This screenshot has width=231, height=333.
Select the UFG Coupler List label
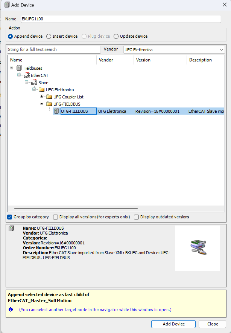tap(68, 97)
